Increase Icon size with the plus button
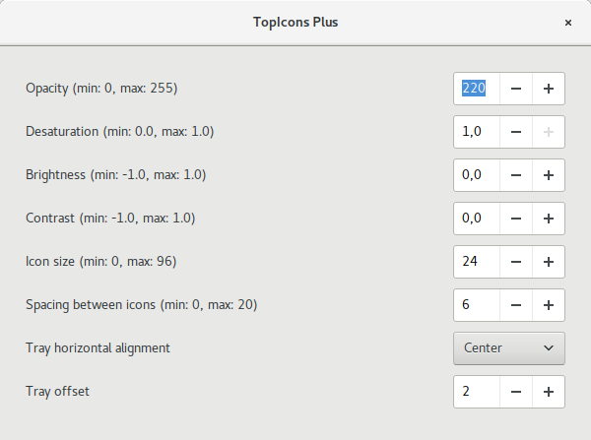 [549, 262]
